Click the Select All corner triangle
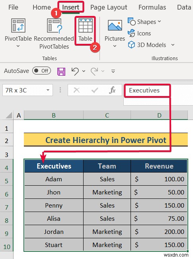The width and height of the screenshot is (193, 259). (x=9, y=116)
